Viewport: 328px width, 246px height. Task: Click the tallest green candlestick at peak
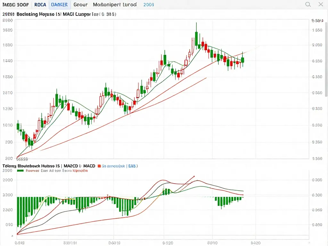(x=196, y=38)
